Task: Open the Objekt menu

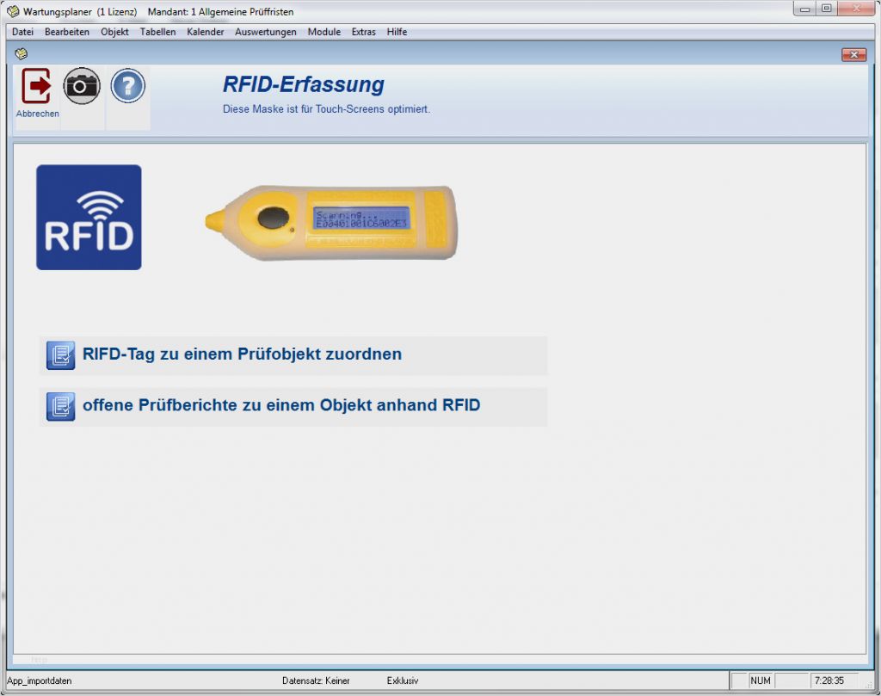Action: click(x=114, y=32)
